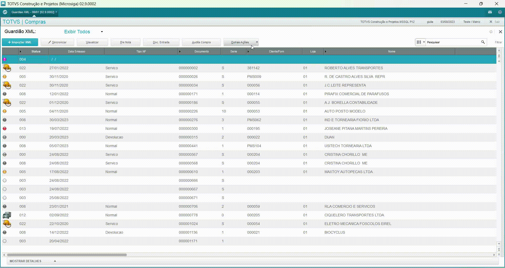Click the Sair exit button
The height and width of the screenshot is (268, 505).
click(x=494, y=22)
